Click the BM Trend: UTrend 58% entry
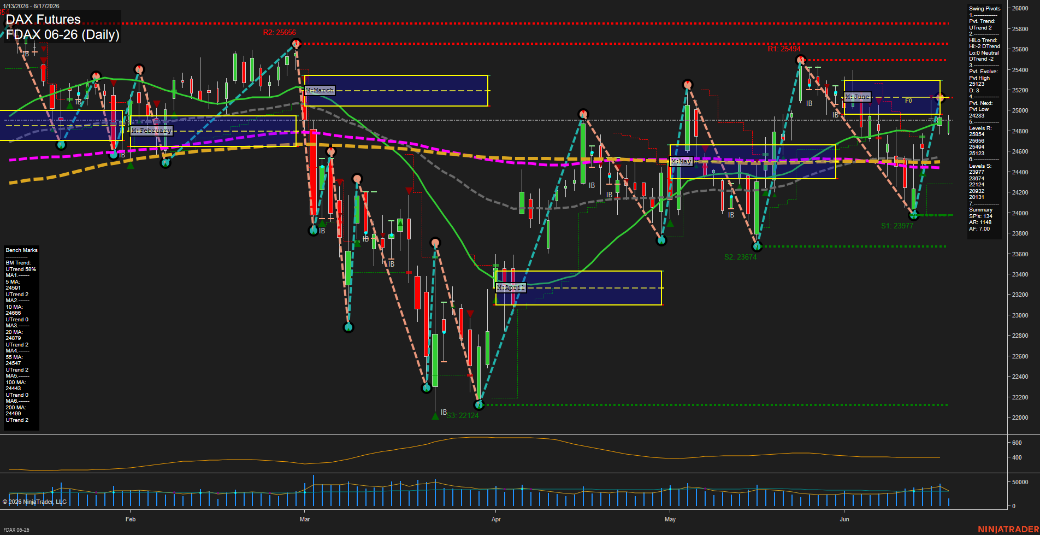This screenshot has width=1040, height=535. point(21,266)
